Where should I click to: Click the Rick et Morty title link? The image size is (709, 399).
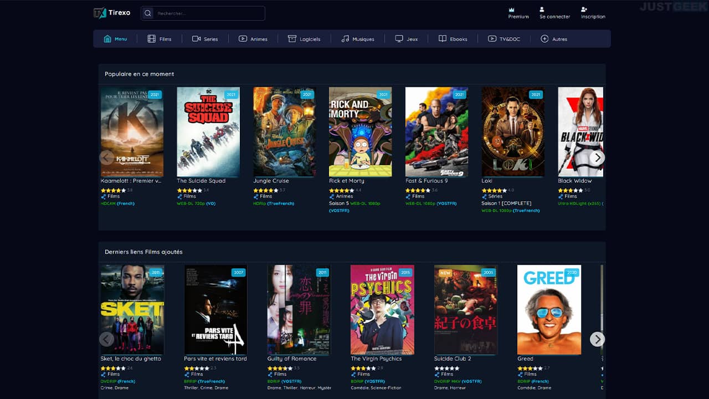[x=347, y=181]
